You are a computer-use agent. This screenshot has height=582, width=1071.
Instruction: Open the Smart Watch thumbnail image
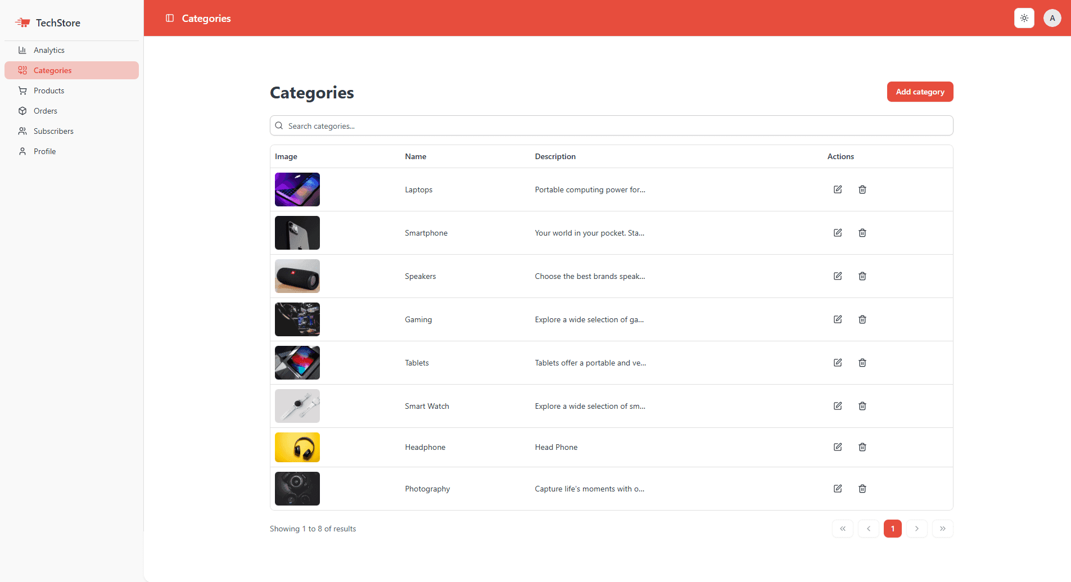[297, 406]
